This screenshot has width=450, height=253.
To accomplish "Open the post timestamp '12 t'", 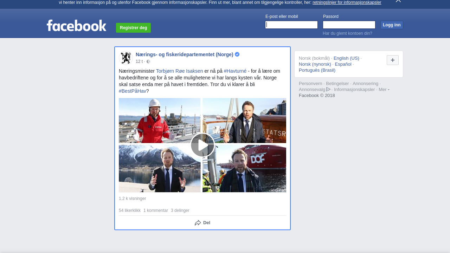I will point(139,61).
